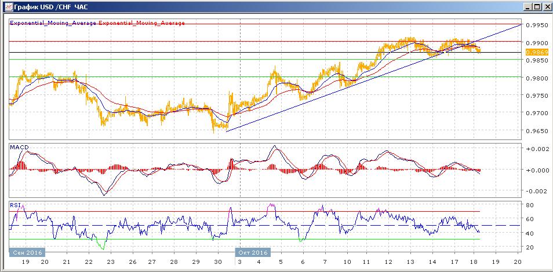The height and width of the screenshot is (272, 553).
Task: Click date 3 on the time axis
Action: pos(240,262)
